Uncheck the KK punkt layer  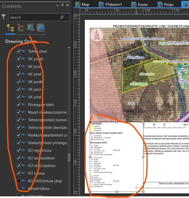click(x=19, y=59)
